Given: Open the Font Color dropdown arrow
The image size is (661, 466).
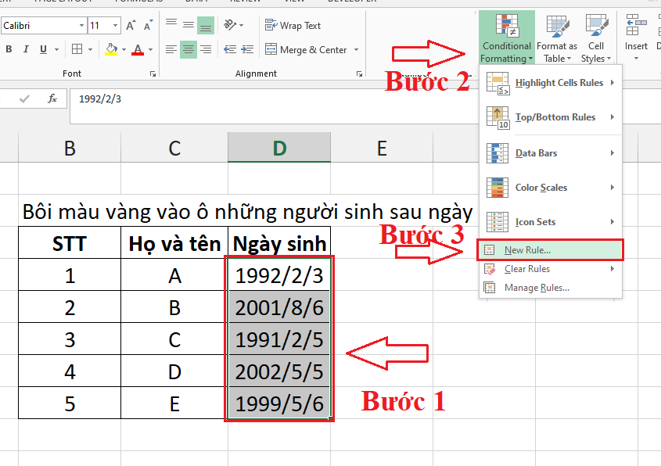Looking at the screenshot, I should point(150,49).
